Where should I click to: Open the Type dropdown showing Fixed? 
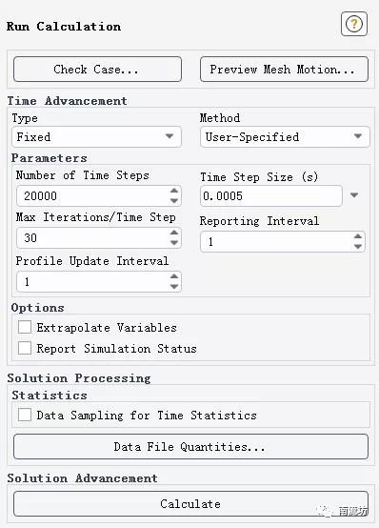click(96, 136)
